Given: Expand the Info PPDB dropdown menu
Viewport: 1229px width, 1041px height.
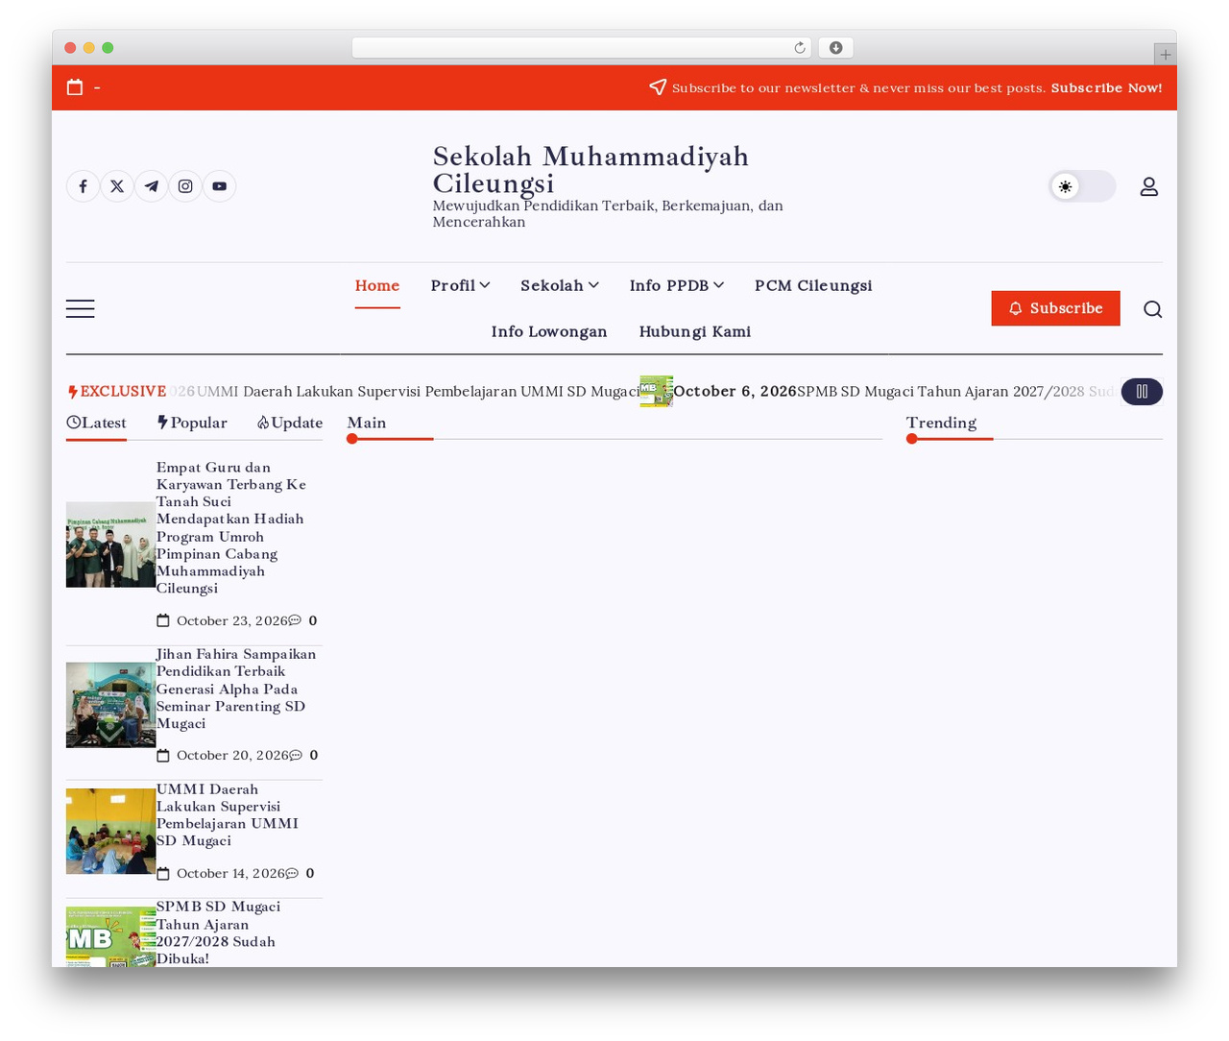Looking at the screenshot, I should point(677,285).
